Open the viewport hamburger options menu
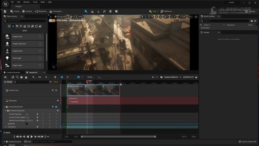The width and height of the screenshot is (259, 146). tap(51, 17)
